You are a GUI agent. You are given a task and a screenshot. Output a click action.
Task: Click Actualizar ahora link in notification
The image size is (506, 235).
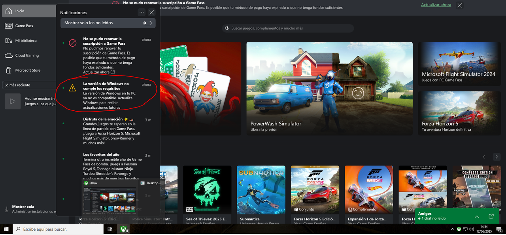tap(99, 72)
